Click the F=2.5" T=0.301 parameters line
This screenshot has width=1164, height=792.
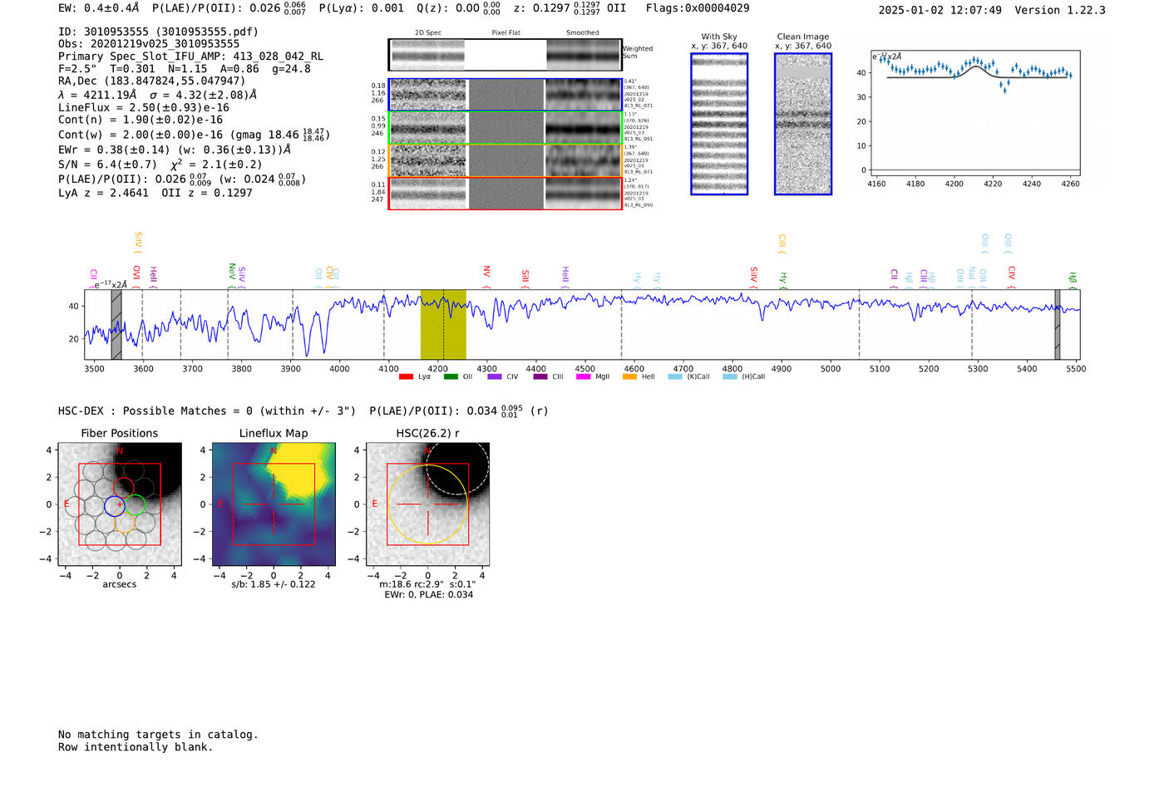(185, 69)
